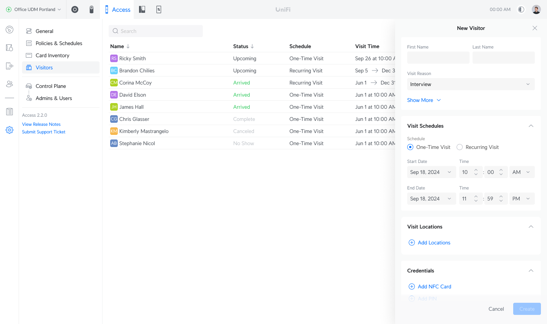Increase the end time minutes
Viewport: 547px width, 324px height.
pos(501,197)
